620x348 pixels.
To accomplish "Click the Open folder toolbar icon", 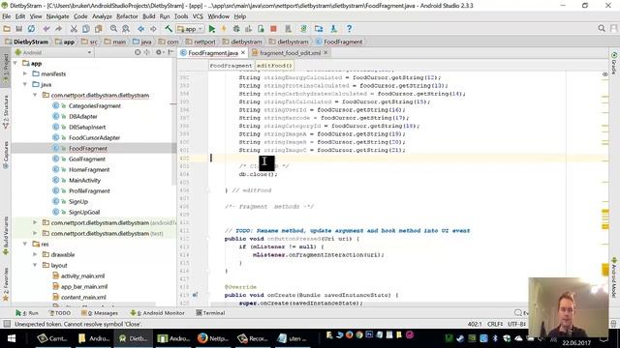I will pyautogui.click(x=7, y=29).
